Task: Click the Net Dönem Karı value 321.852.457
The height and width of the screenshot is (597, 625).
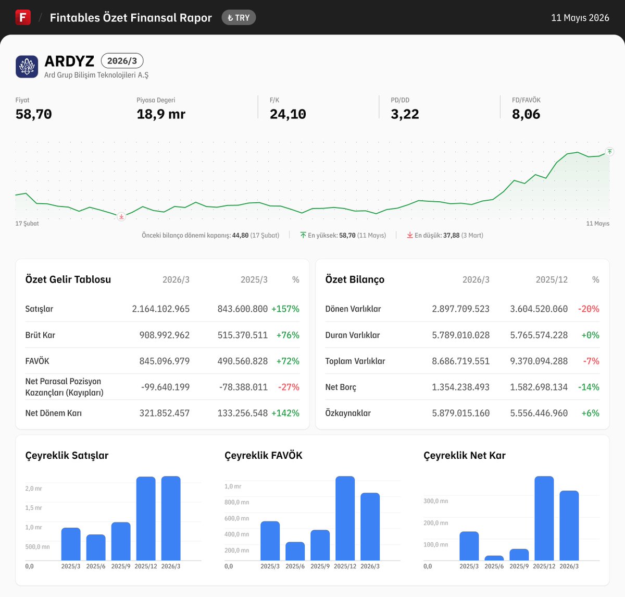Action: pos(165,413)
